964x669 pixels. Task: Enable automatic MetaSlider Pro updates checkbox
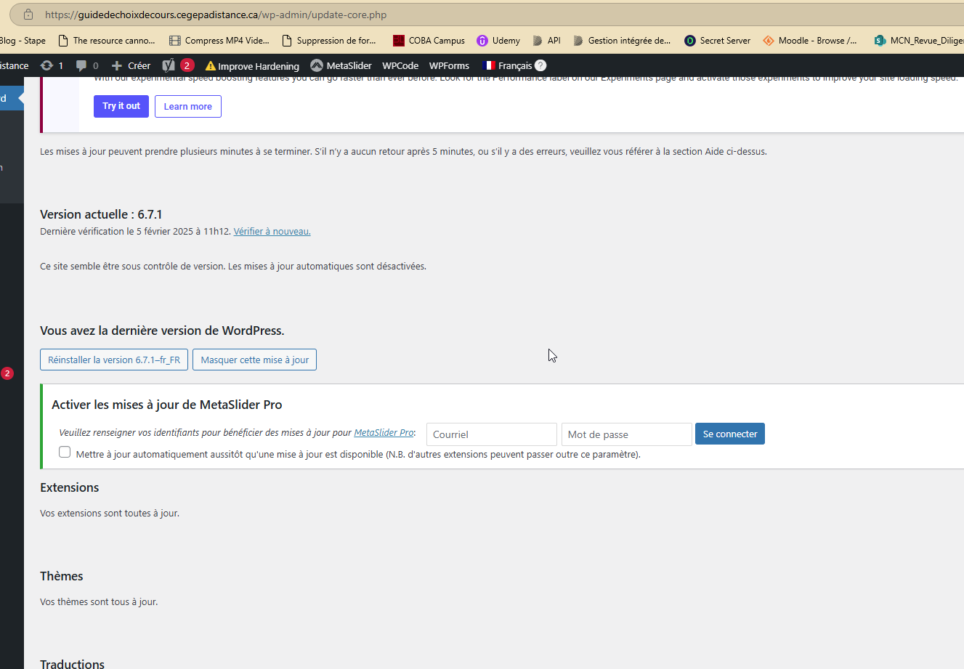click(65, 453)
